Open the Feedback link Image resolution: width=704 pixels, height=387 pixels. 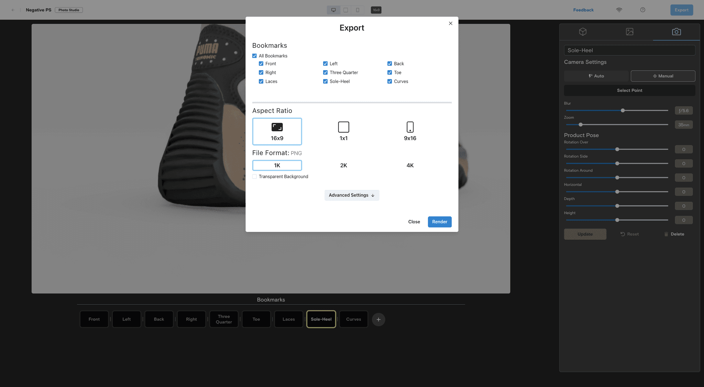point(583,10)
